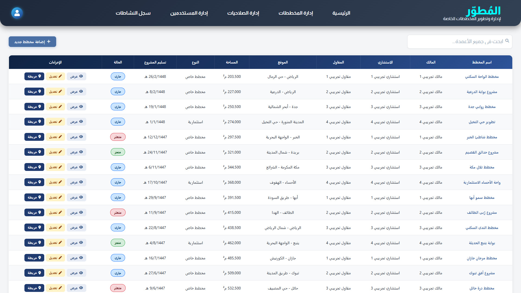Image resolution: width=521 pixels, height=293 pixels.
Task: Click area value 462,000 م²
Action: 232,243
